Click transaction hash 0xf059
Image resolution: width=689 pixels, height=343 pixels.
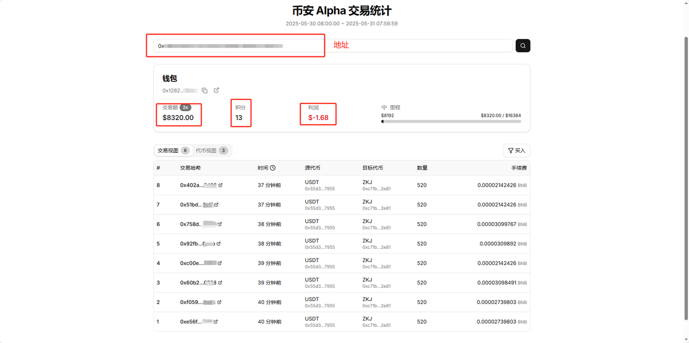point(198,302)
